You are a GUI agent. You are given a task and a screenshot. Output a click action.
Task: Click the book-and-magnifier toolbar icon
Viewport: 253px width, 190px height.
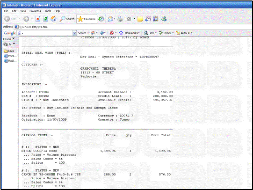pyautogui.click(x=156, y=19)
